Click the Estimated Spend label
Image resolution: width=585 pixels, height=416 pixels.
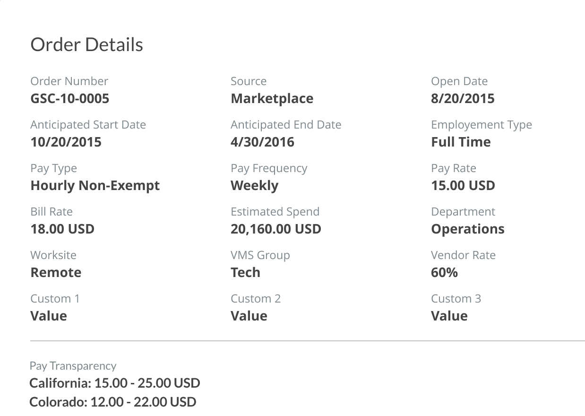tap(275, 212)
